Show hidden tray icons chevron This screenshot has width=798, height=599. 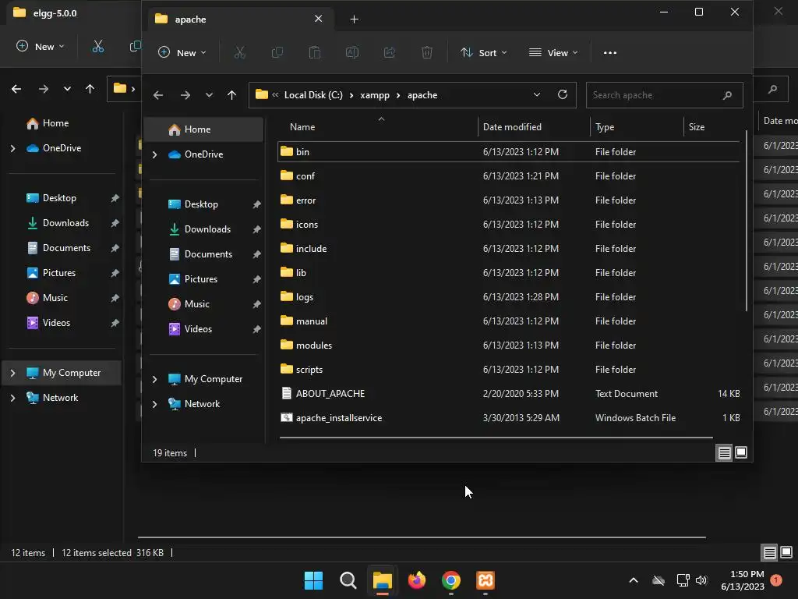pyautogui.click(x=634, y=580)
